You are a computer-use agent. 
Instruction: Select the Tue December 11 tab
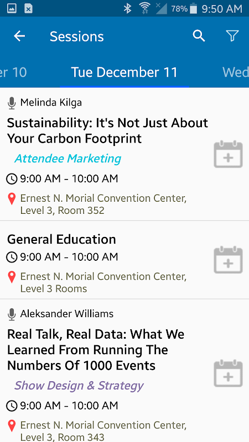tap(124, 72)
